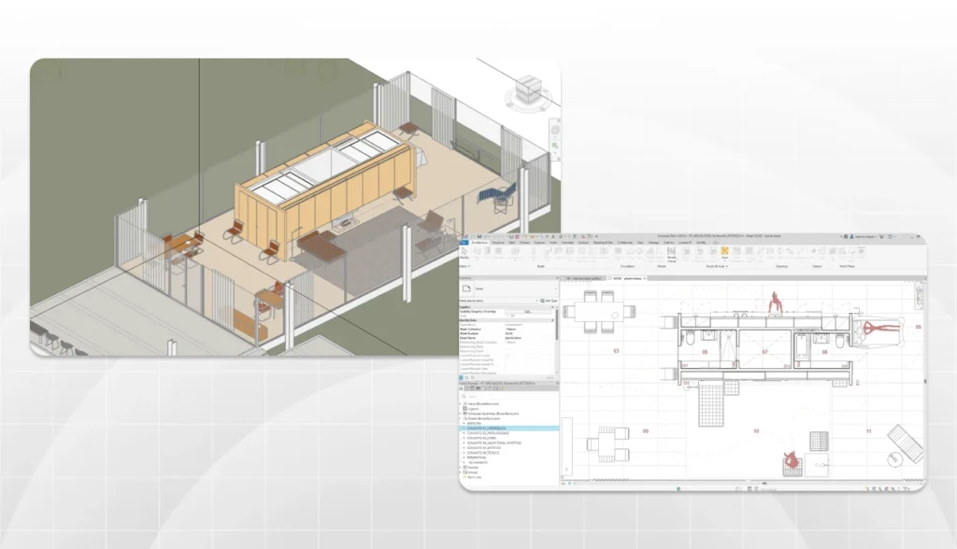The height and width of the screenshot is (549, 957).
Task: Click the Edit Type button
Action: pyautogui.click(x=549, y=301)
